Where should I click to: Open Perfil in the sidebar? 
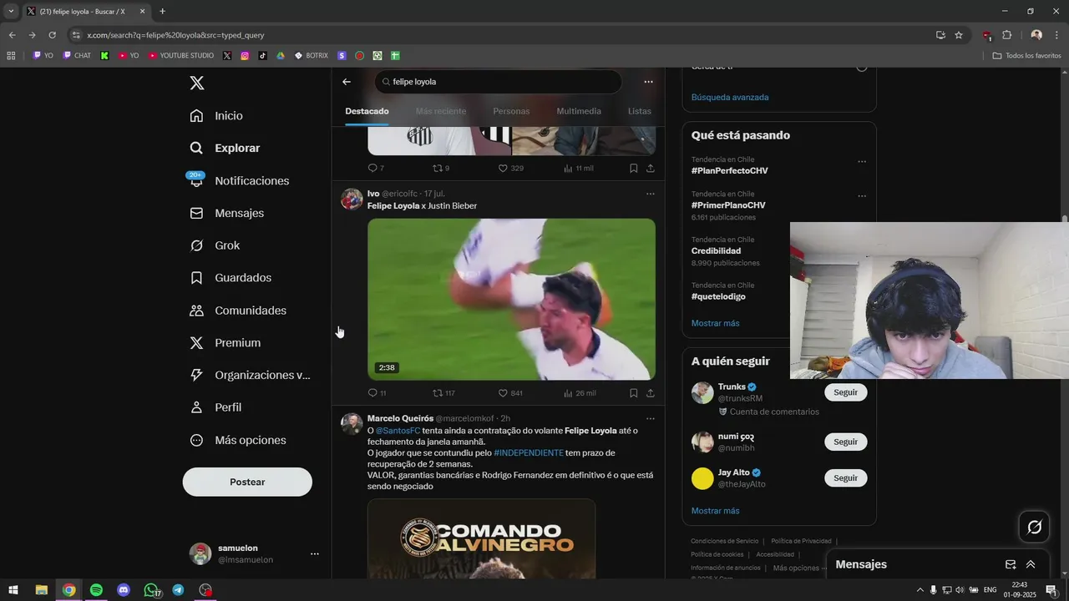215,407
